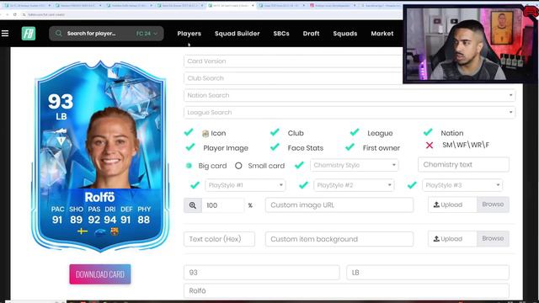Click the zoom percentage field showing 100
The height and width of the screenshot is (303, 539).
coord(222,205)
